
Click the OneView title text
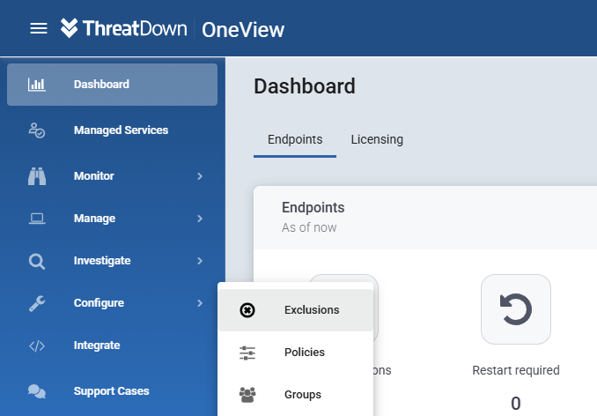pyautogui.click(x=243, y=30)
